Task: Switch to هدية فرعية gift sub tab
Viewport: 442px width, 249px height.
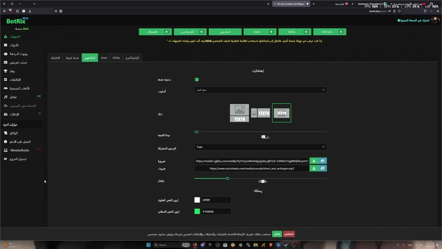Action: [72, 58]
